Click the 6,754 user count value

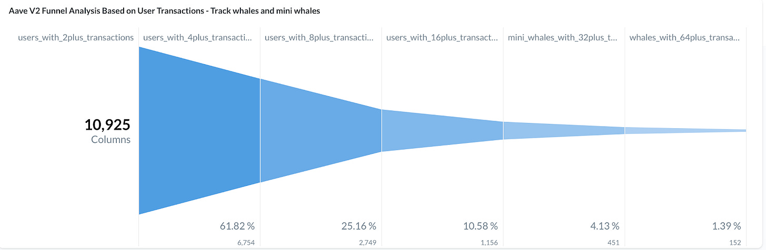click(247, 243)
